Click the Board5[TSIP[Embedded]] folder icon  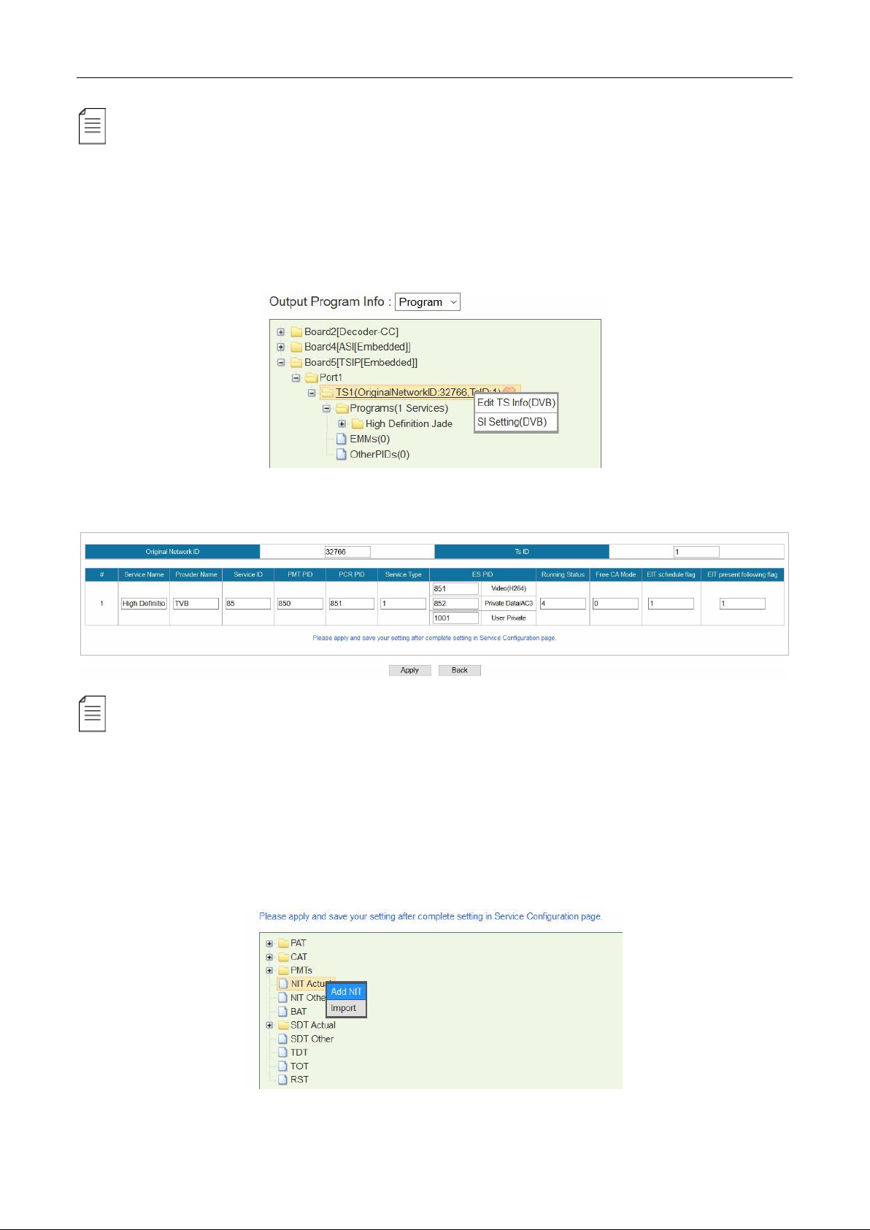[296, 363]
